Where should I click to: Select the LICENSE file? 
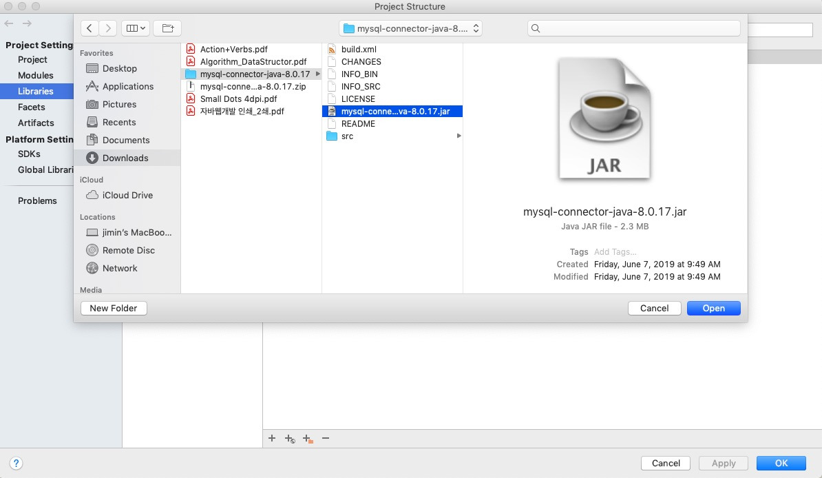click(392, 98)
